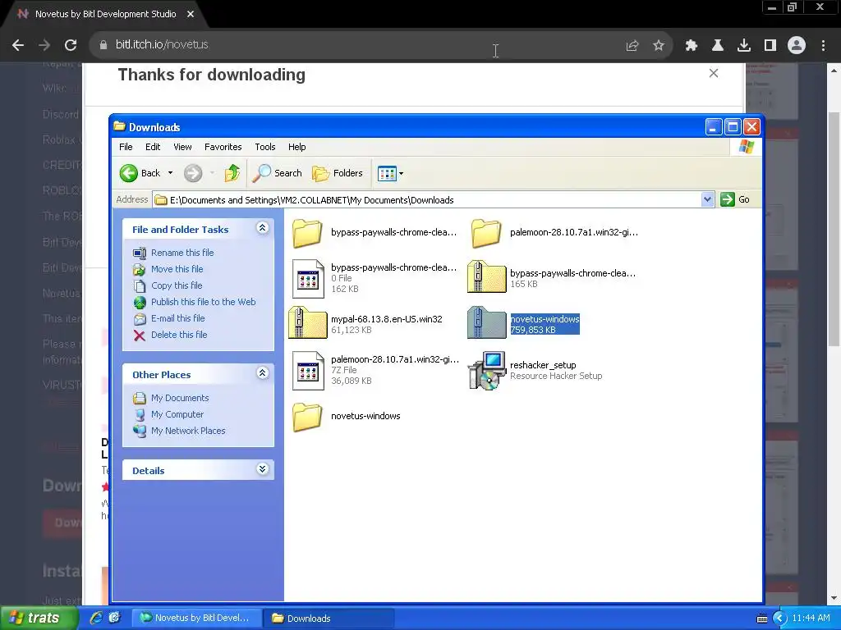Click the Chrome back navigation arrow
This screenshot has height=630, width=841.
point(18,45)
